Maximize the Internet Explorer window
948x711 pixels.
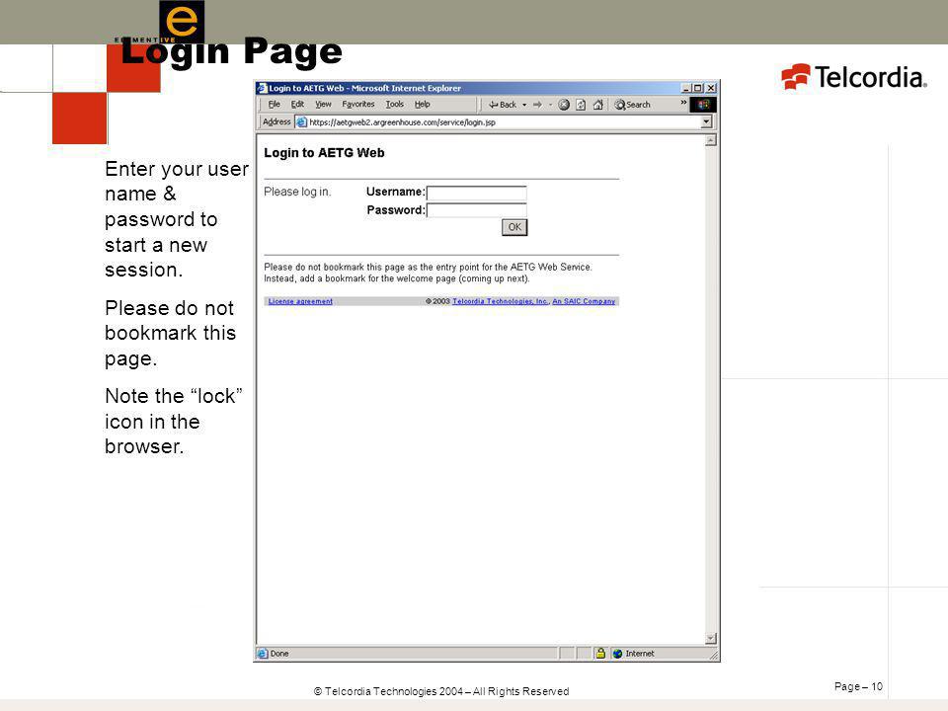(x=698, y=88)
